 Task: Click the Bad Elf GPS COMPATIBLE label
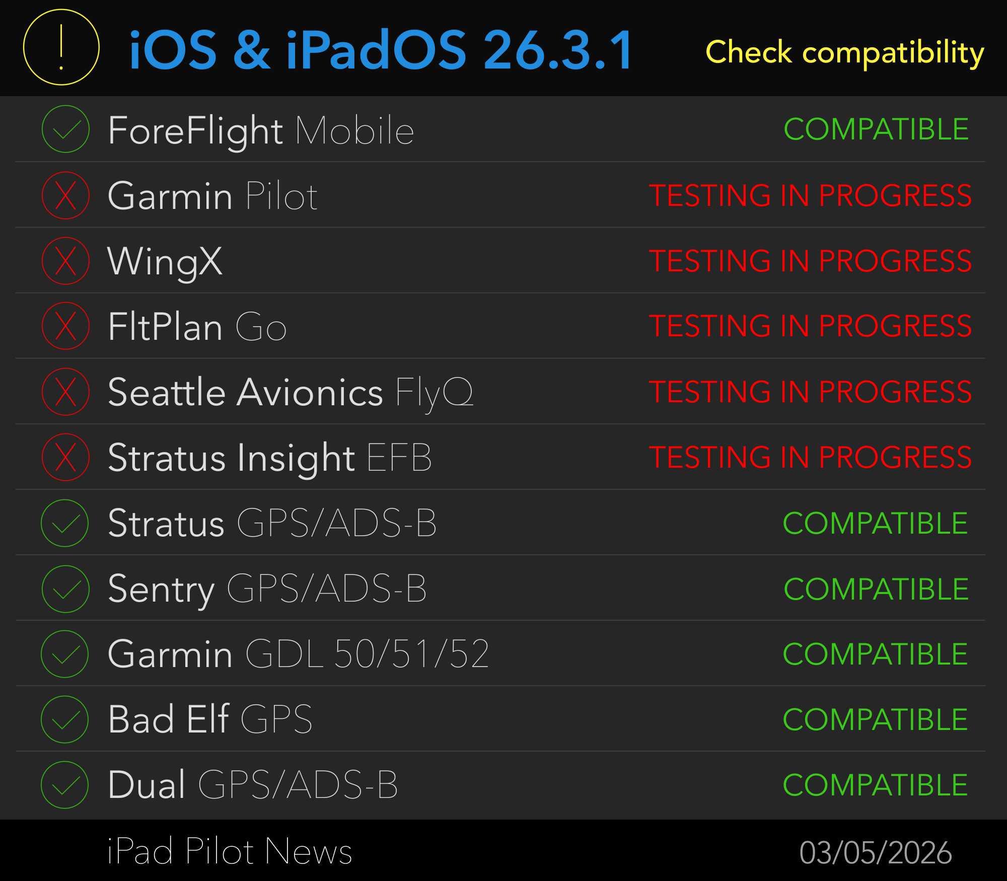pos(875,719)
